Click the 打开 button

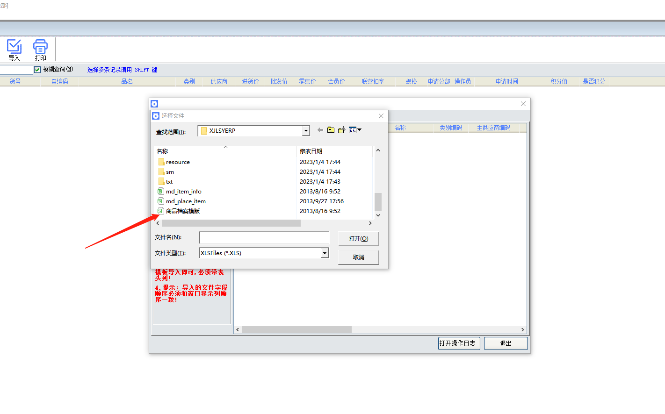click(x=358, y=239)
